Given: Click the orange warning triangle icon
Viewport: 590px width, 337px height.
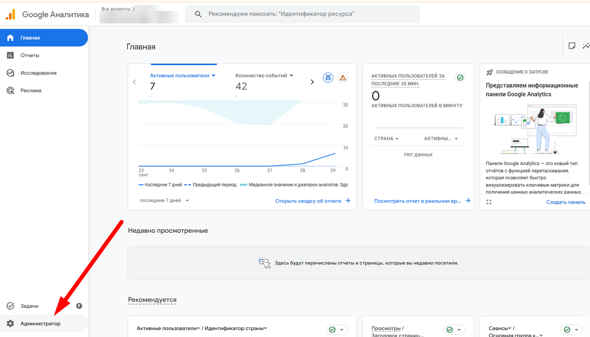Looking at the screenshot, I should coord(343,77).
